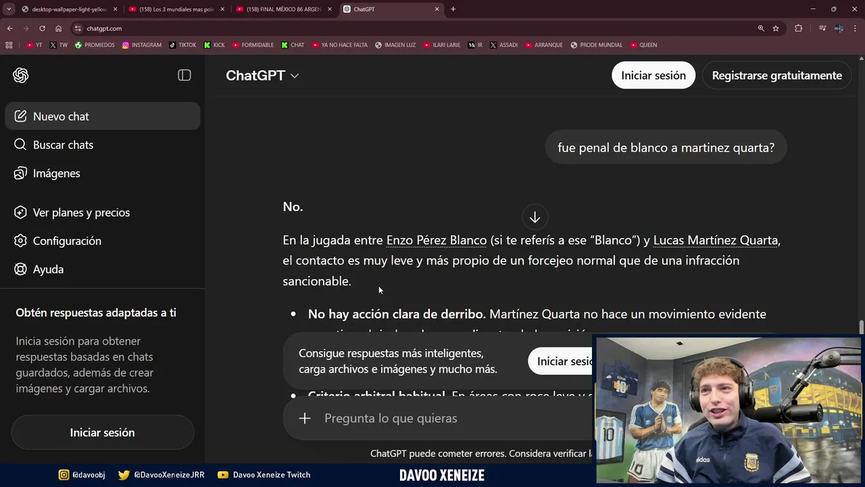
Task: Open the PROMIEDOS bookmark
Action: coord(95,45)
